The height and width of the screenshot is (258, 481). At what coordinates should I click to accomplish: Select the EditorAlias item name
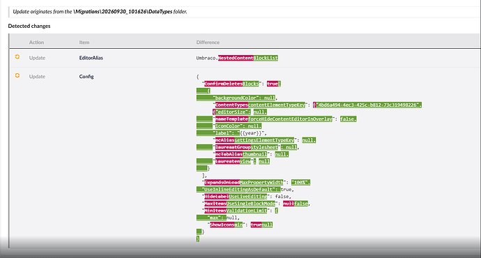point(91,58)
